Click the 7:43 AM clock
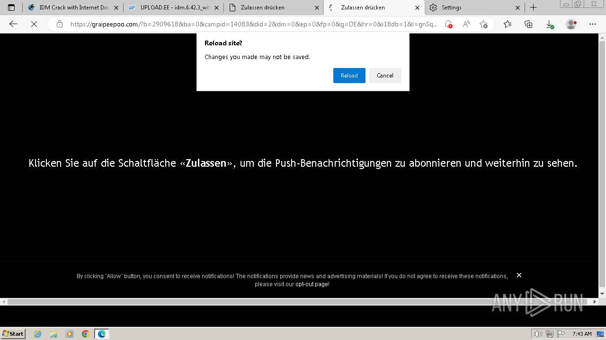Viewport: 606px width, 340px height. [x=582, y=334]
